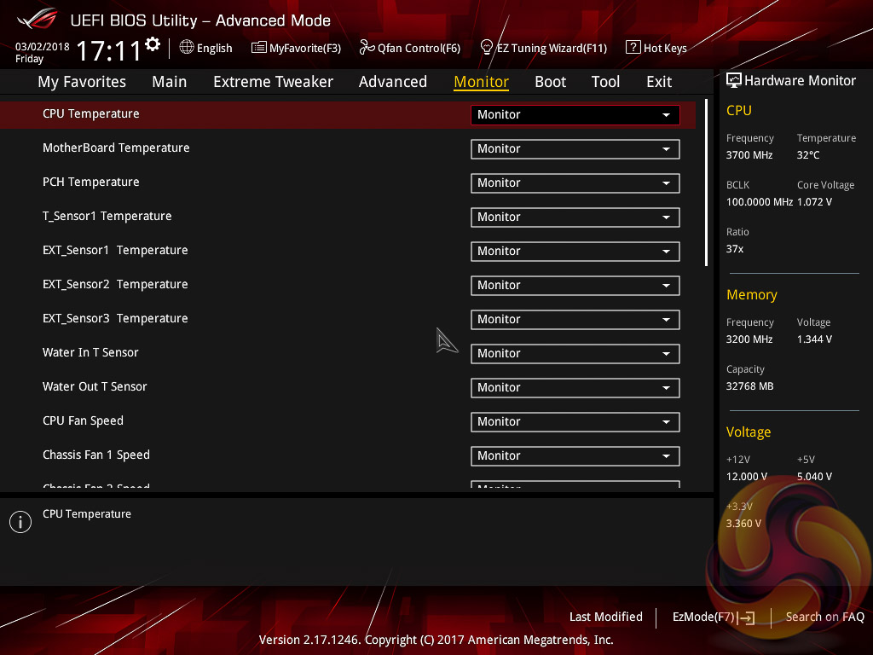Open the CPU Temperature dropdown
873x655 pixels.
pyautogui.click(x=575, y=115)
